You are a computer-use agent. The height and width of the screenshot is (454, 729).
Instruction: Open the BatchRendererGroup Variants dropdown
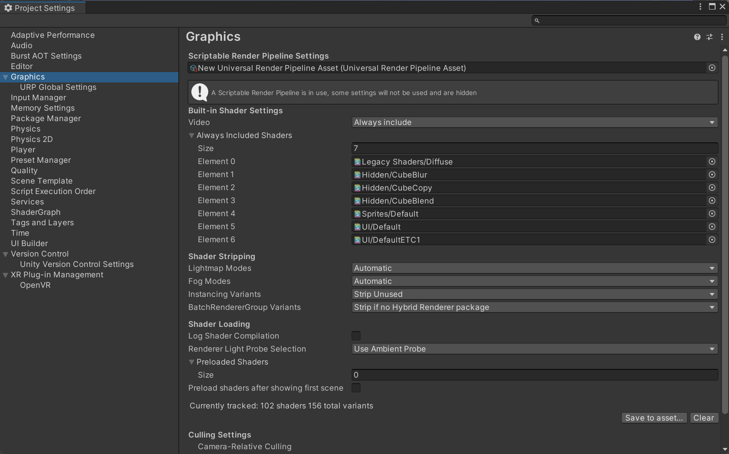click(535, 307)
